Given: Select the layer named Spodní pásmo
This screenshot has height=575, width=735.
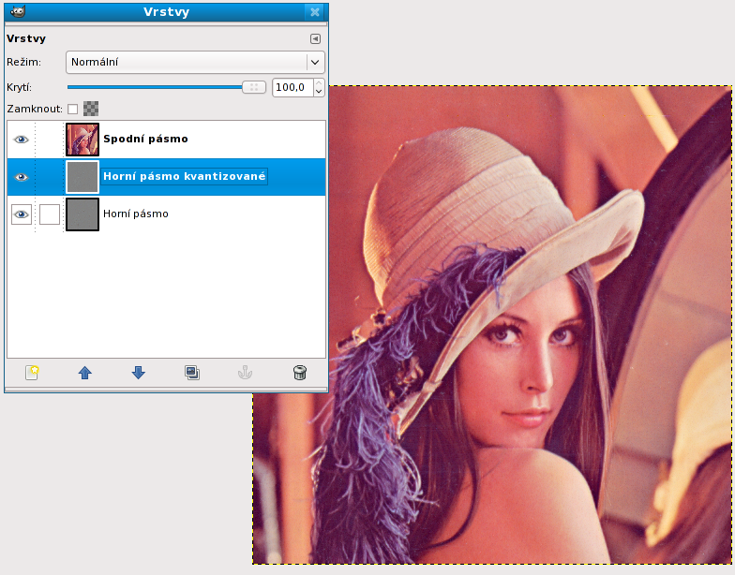Looking at the screenshot, I should pos(145,139).
